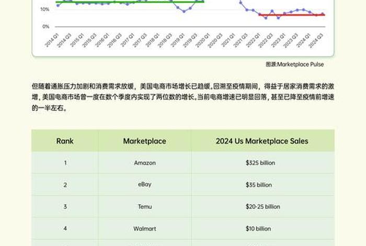366x246 pixels.
Task: Select the eBay marketplace cell
Action: point(144,185)
